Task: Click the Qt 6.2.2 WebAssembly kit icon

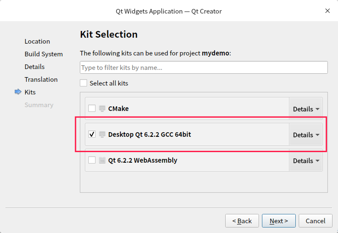Action: (102, 160)
